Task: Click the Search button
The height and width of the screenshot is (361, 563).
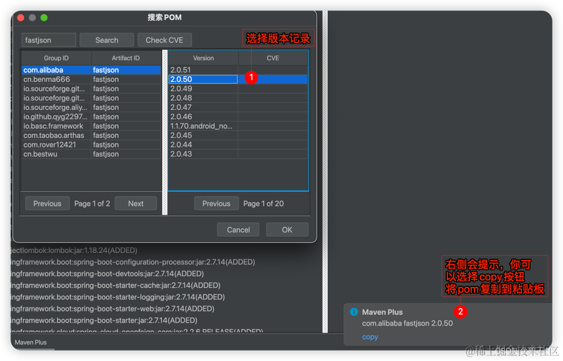Action: pos(107,40)
